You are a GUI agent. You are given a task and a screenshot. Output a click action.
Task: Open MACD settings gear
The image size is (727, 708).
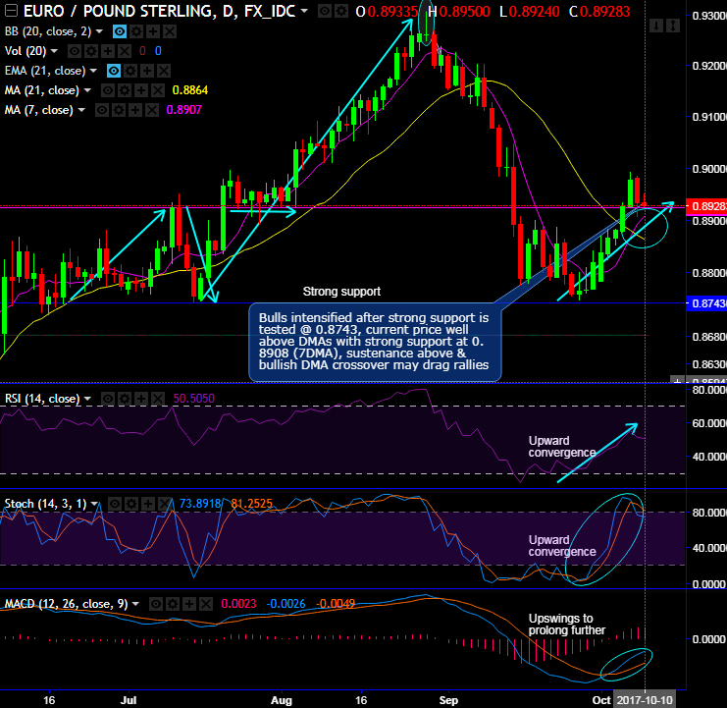coord(173,604)
